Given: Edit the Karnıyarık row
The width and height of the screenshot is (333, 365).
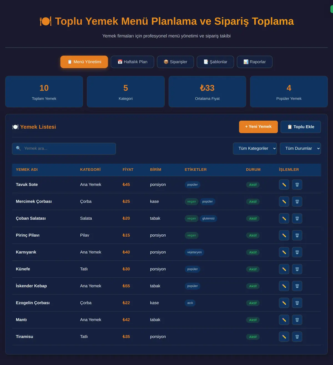Looking at the screenshot, I should pos(284,252).
